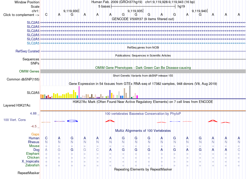The height and width of the screenshot is (179, 246).
Task: Click the '100 Vert. Cons' label
Action: click(x=15, y=120)
